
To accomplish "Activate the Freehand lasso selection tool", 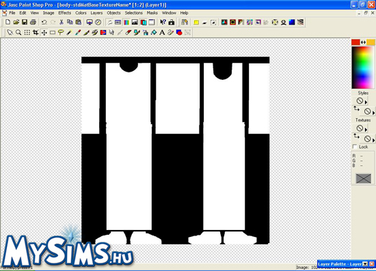I will pos(61,32).
